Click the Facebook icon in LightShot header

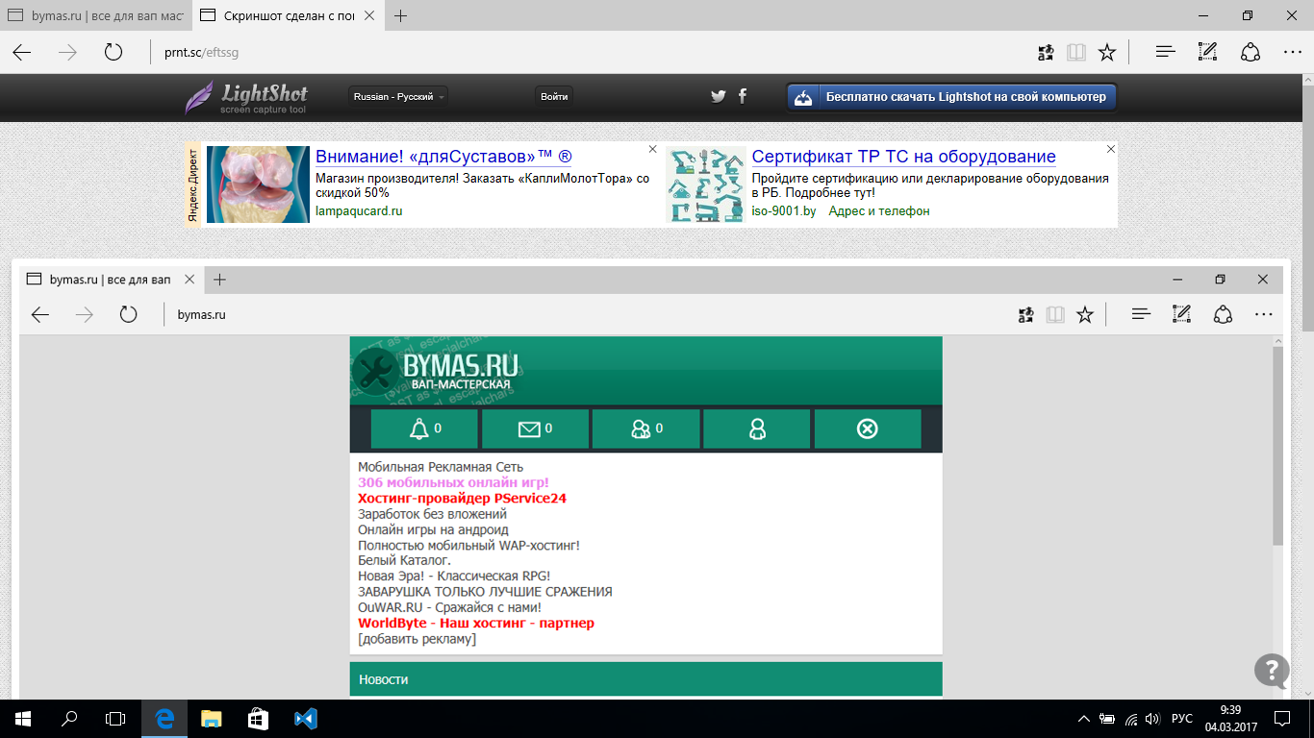(x=742, y=96)
